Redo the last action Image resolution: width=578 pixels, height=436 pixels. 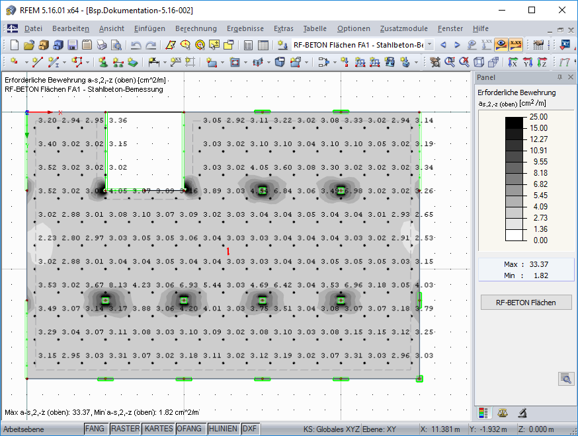151,45
